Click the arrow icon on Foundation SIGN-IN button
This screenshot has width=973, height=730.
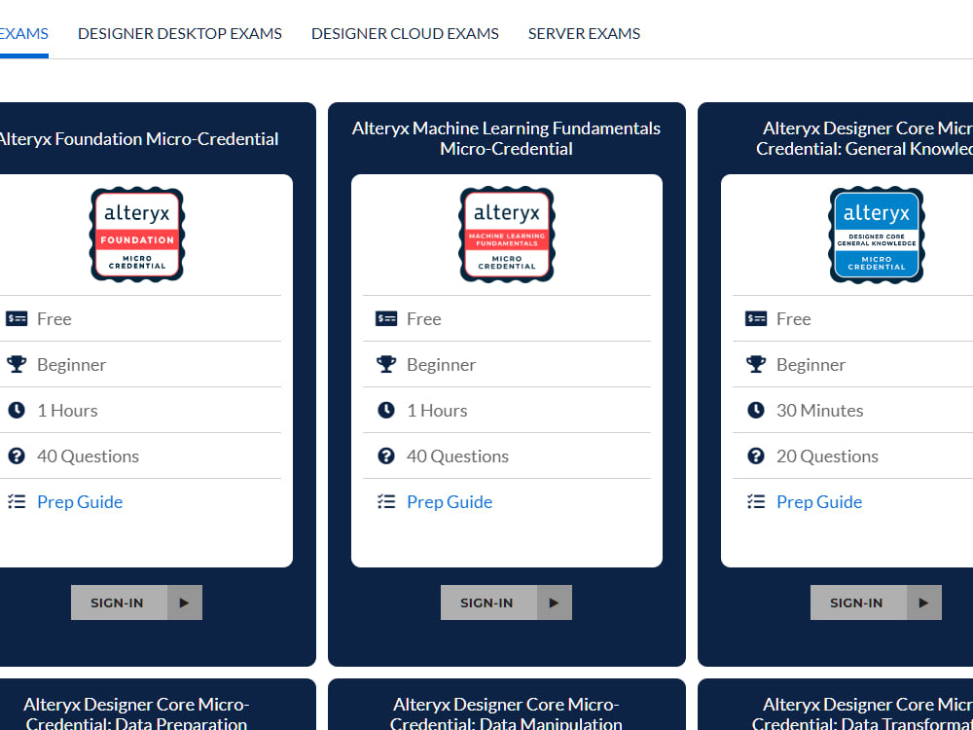click(x=185, y=602)
